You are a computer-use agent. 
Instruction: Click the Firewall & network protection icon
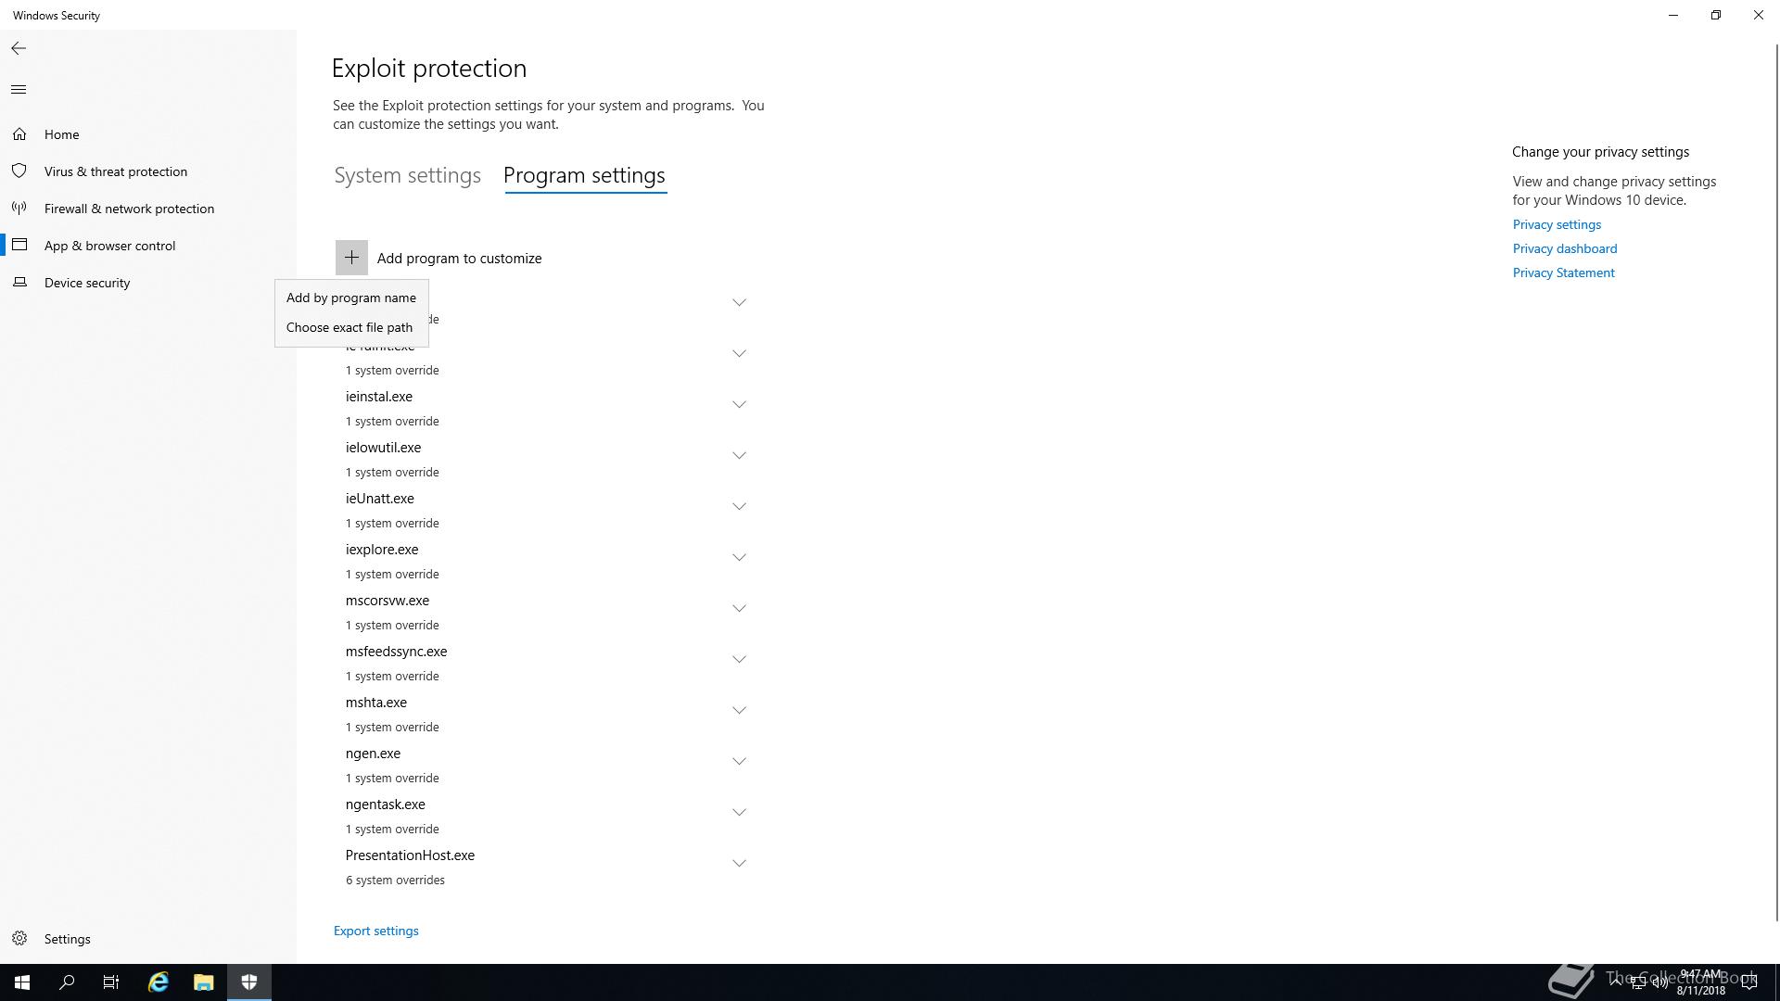click(x=19, y=209)
